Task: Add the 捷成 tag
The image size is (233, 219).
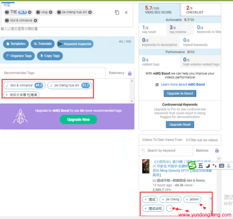Action: click(x=150, y=199)
